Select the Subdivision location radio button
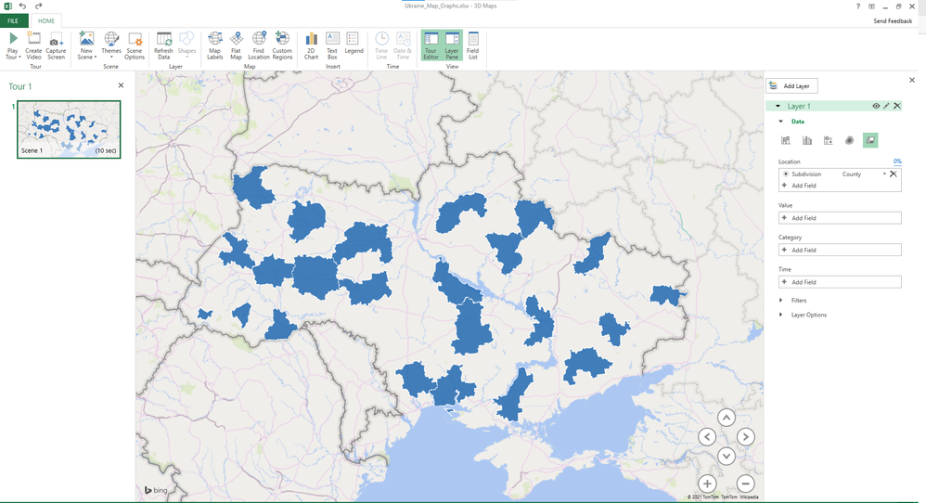Image resolution: width=926 pixels, height=503 pixels. click(786, 174)
